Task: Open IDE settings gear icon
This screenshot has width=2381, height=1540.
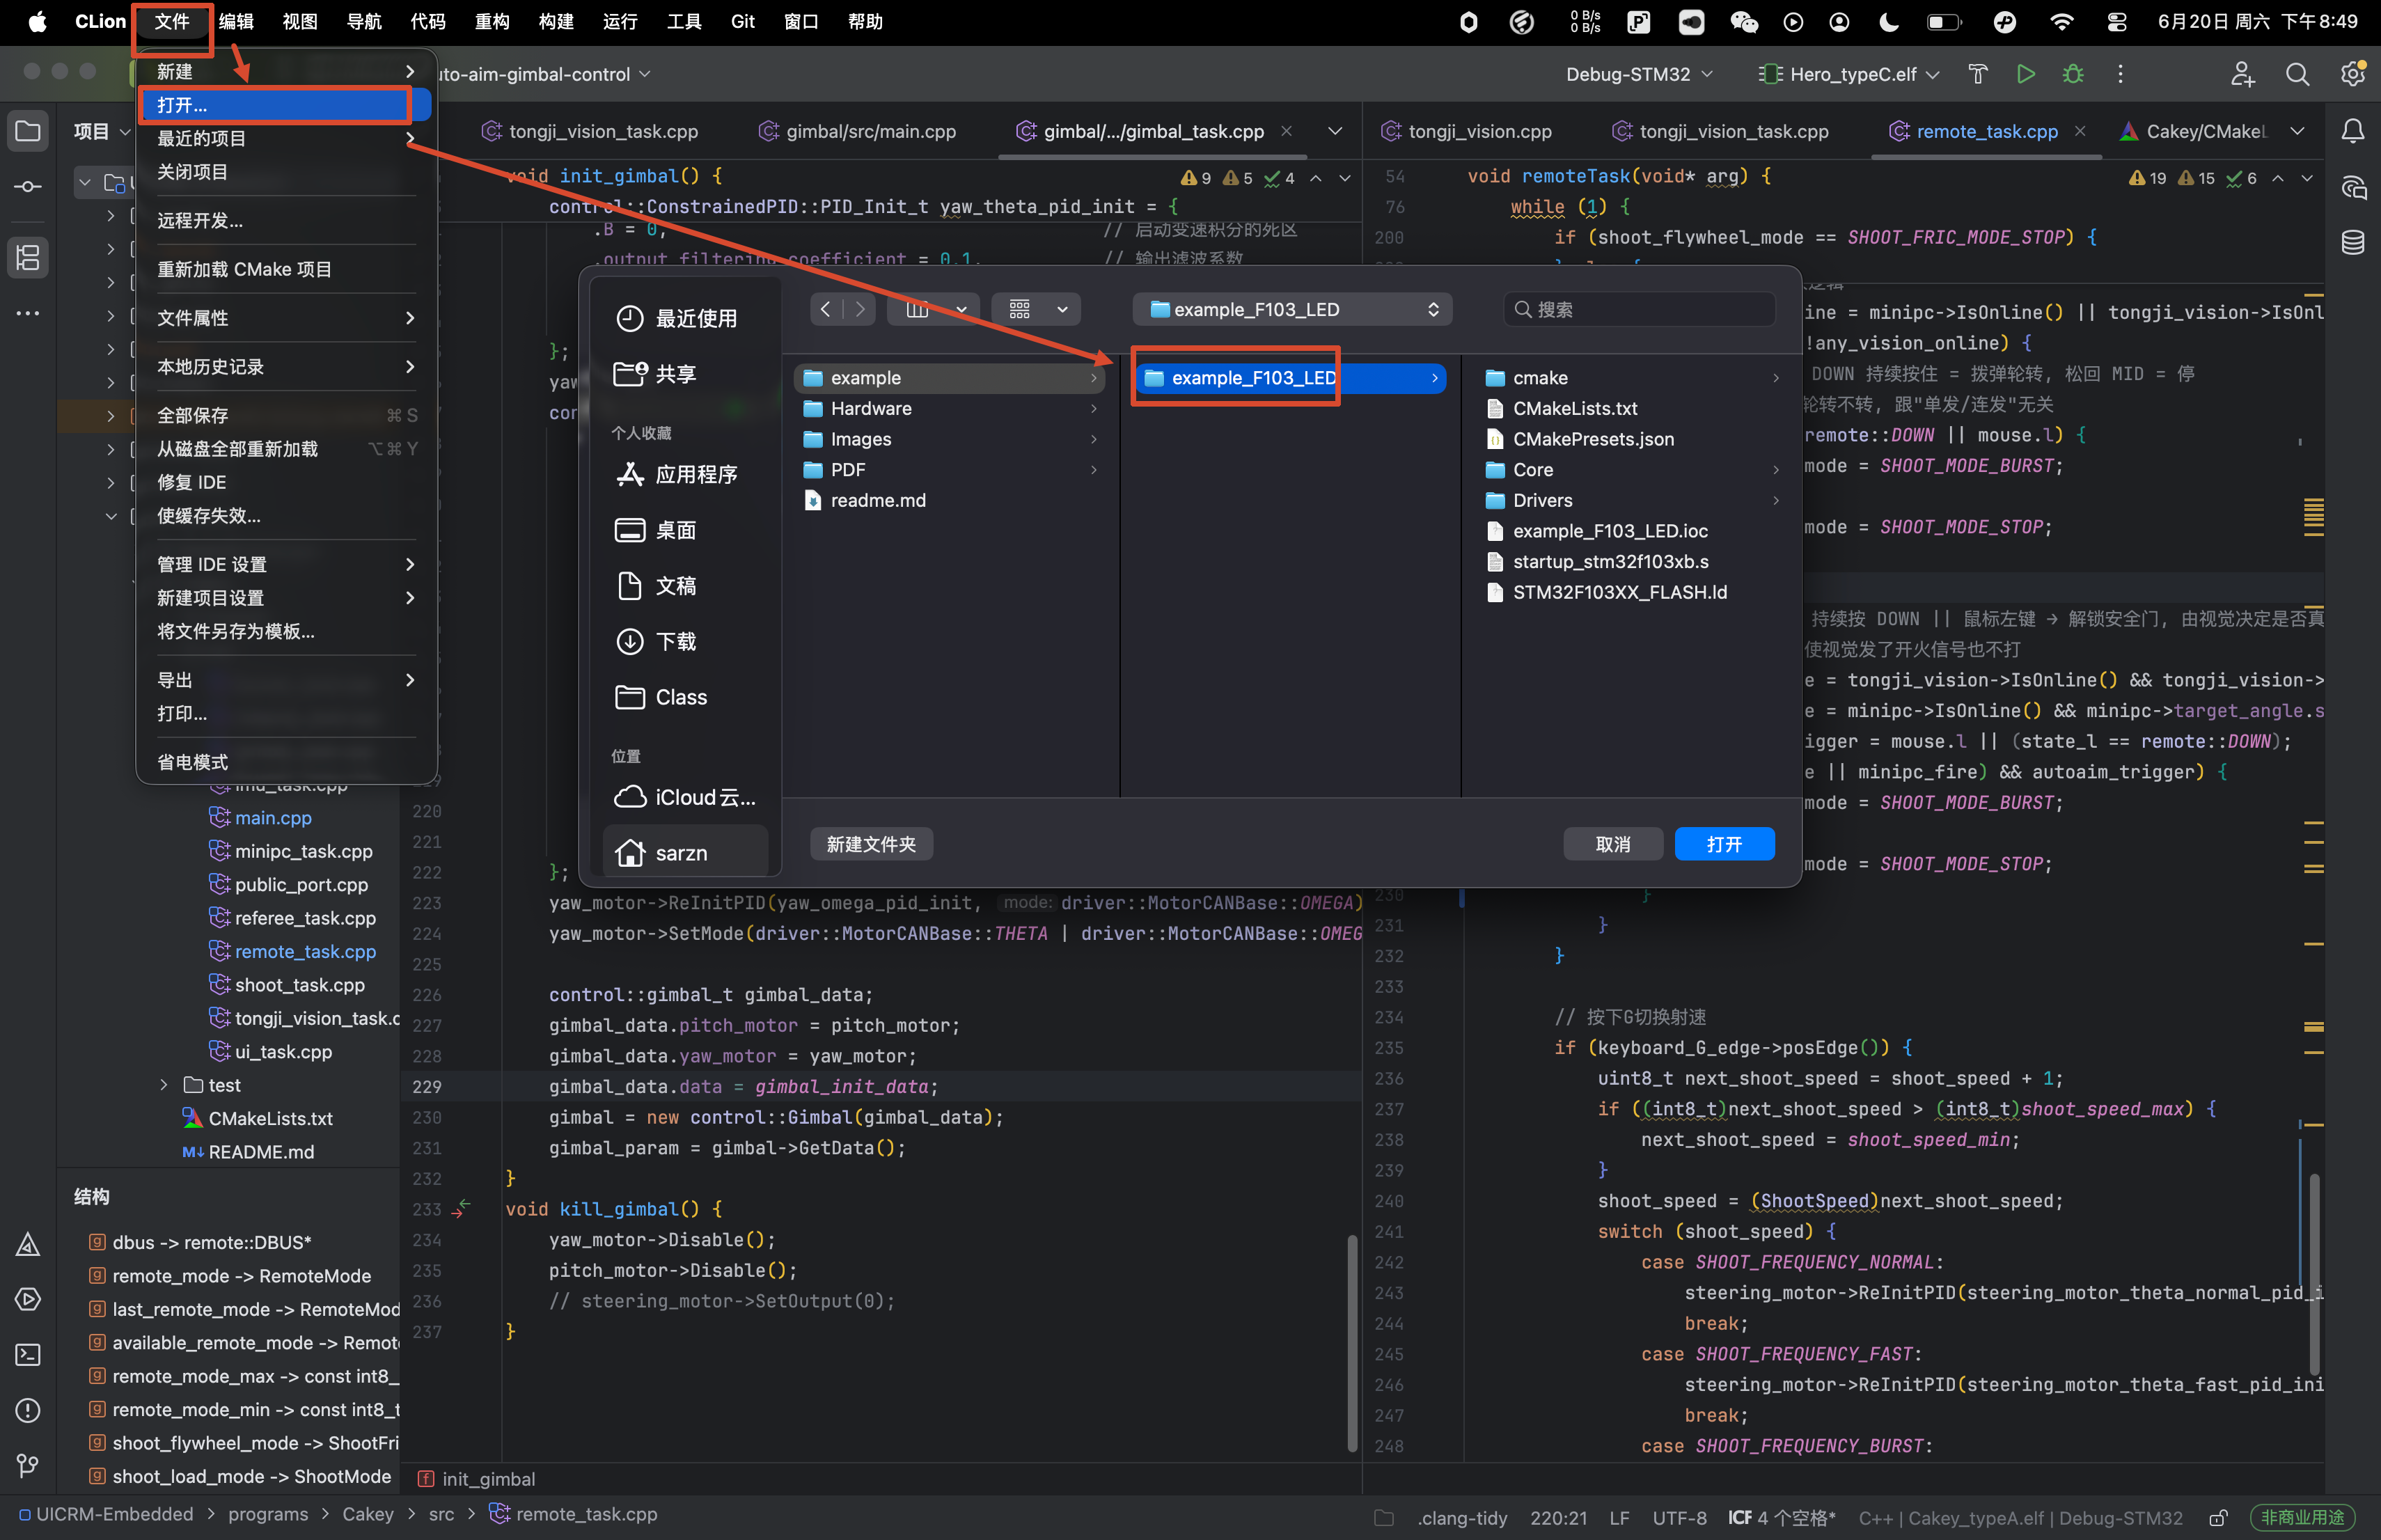Action: click(x=2353, y=74)
